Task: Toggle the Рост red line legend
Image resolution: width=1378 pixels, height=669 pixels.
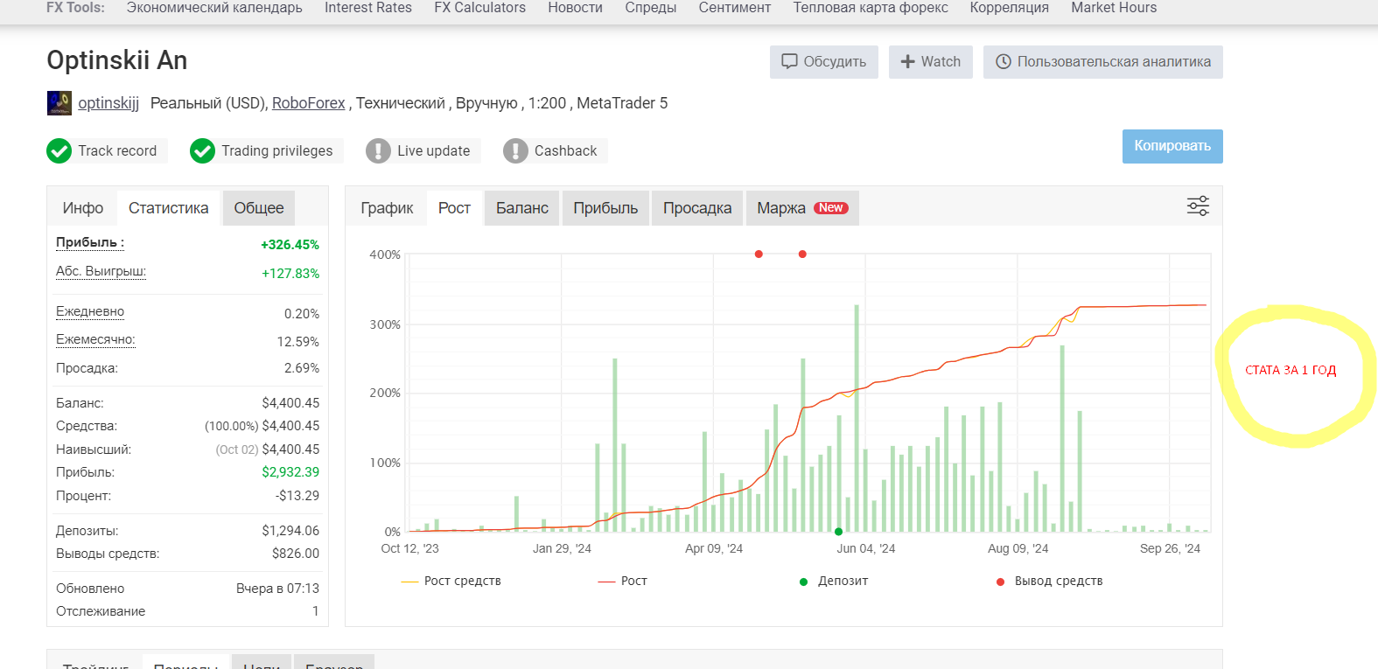Action: pos(623,582)
